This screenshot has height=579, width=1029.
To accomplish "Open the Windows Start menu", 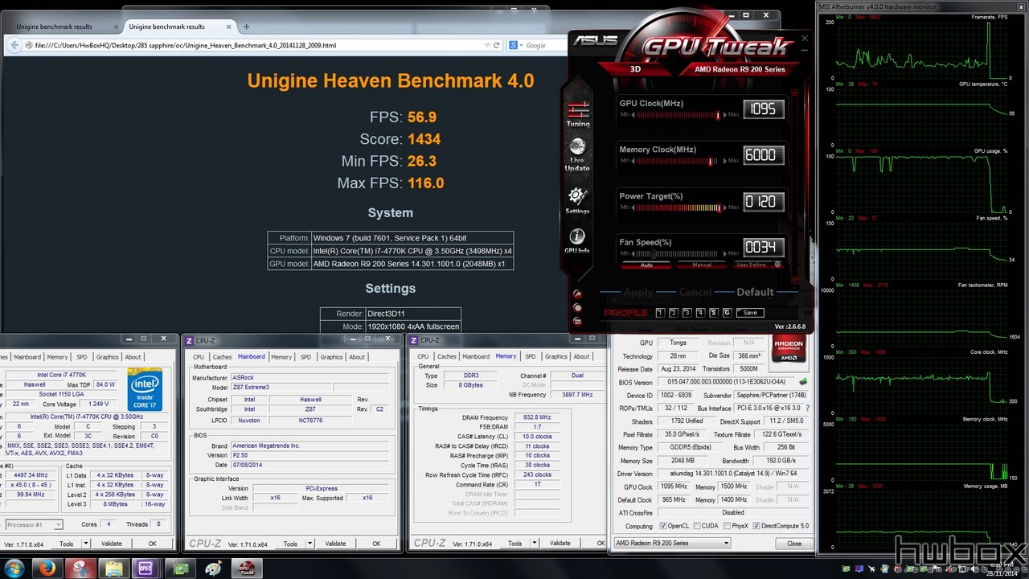I will tap(14, 568).
